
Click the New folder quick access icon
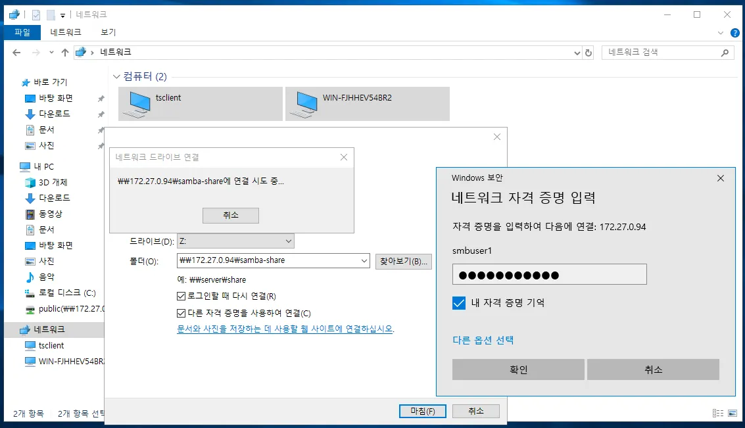click(x=51, y=15)
